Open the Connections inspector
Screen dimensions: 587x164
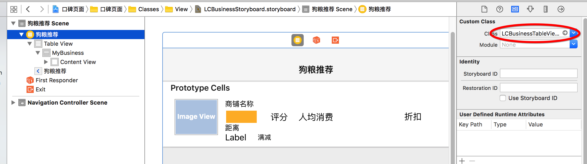coord(561,9)
